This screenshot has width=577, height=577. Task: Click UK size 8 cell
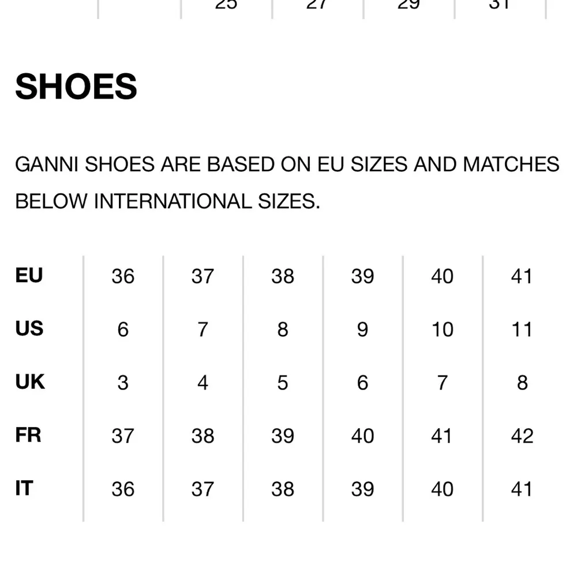pyautogui.click(x=522, y=383)
